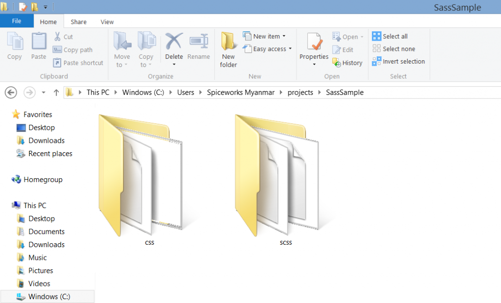Open the scss folder
Viewport: 501px width, 303px height.
click(286, 176)
